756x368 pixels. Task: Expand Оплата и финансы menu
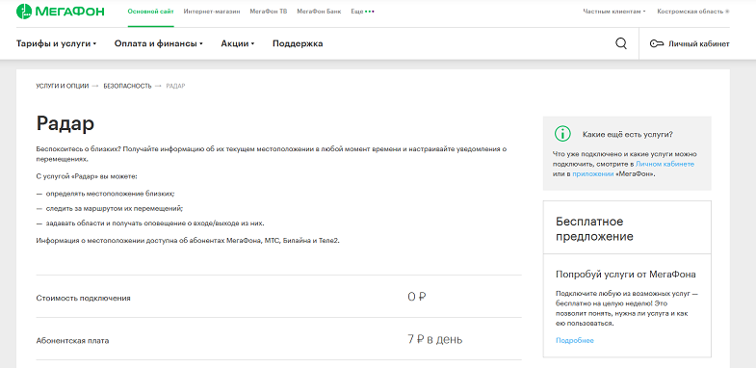pyautogui.click(x=158, y=44)
